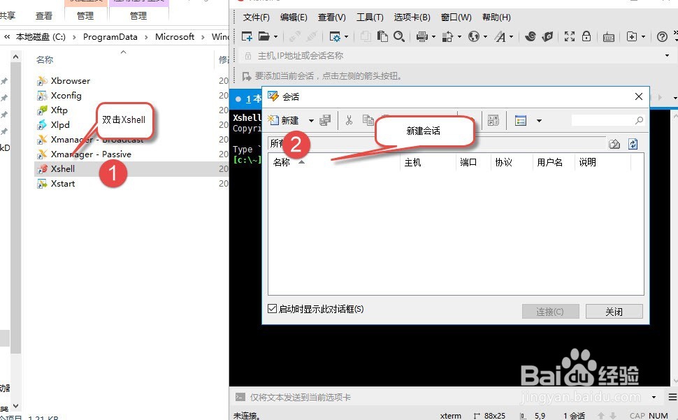This screenshot has width=678, height=420.
Task: Type in the session search box
Action: 608,120
